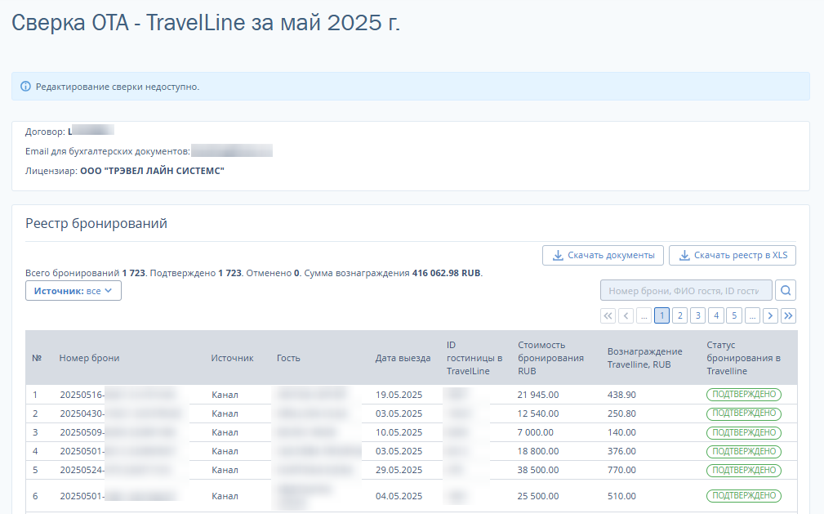Click ПОДТВЕРЖДЕНО status badge in row 3

pos(744,432)
